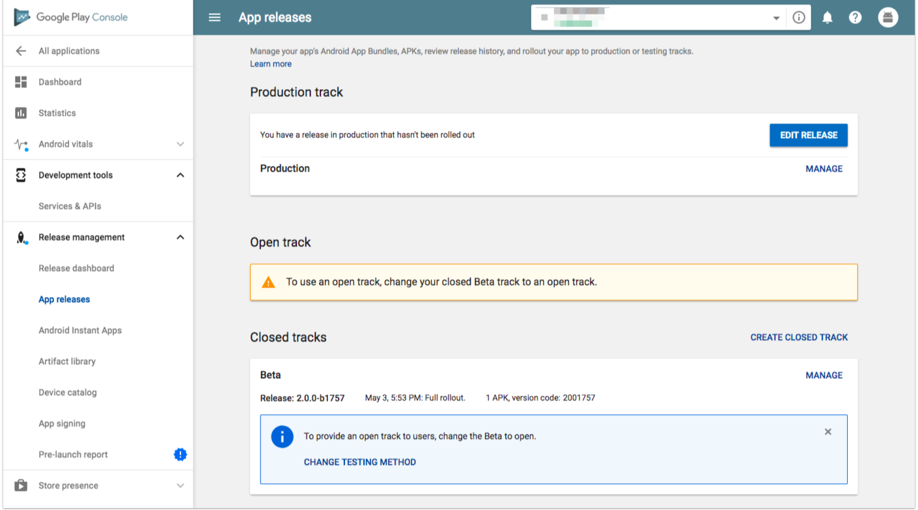Open Release dashboard in sidebar
Viewport: 918px width, 510px height.
[x=76, y=268]
